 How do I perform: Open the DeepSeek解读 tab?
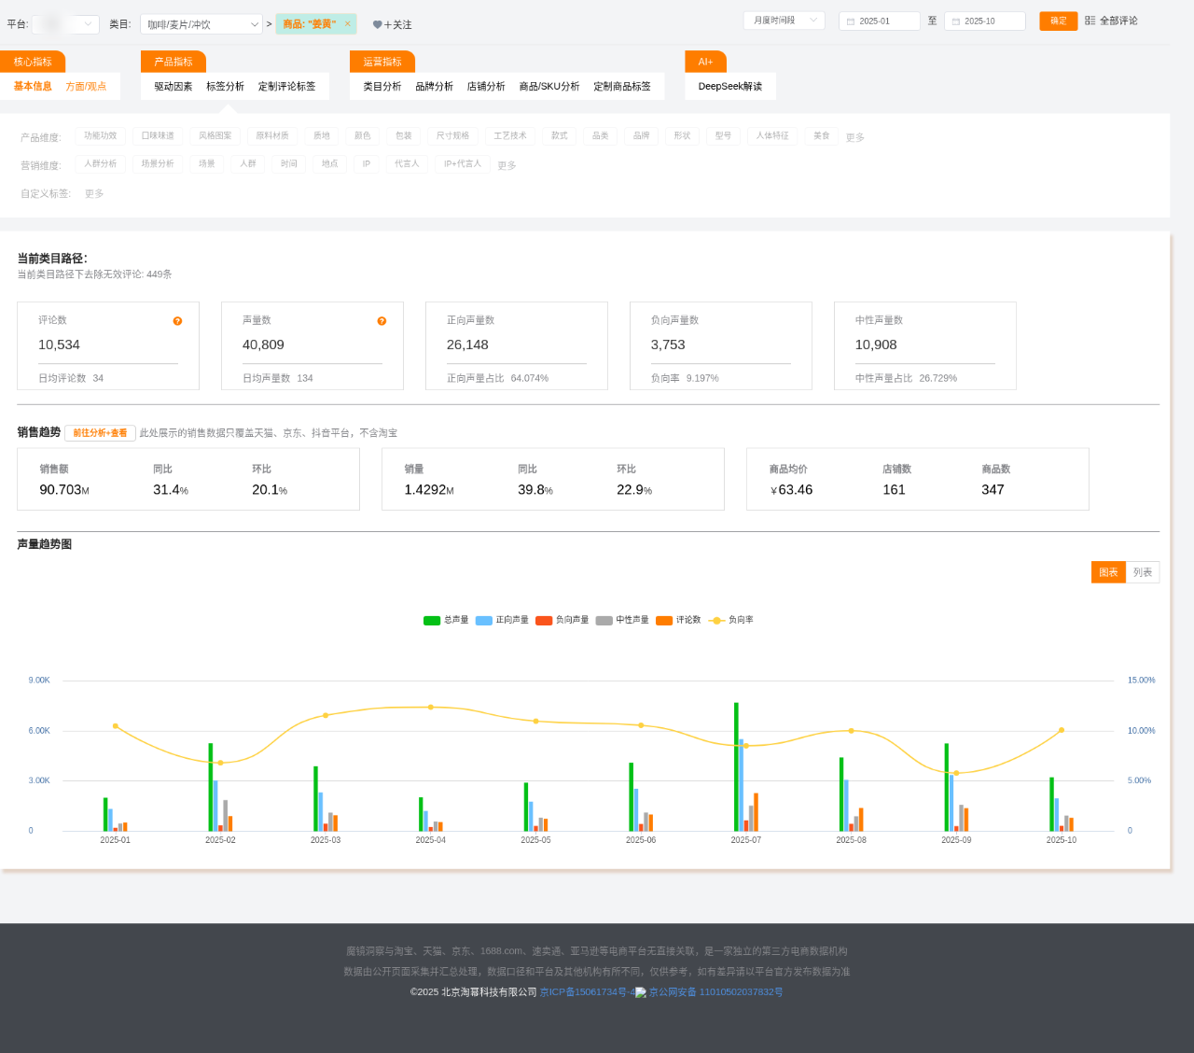[x=729, y=86]
